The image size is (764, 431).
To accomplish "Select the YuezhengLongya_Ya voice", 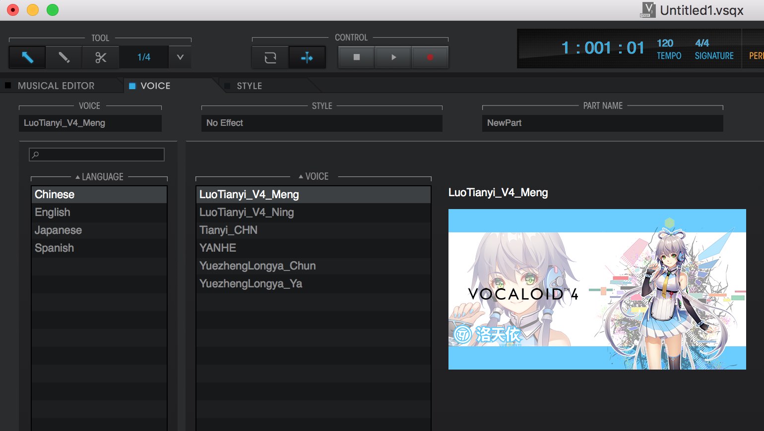I will tap(314, 284).
